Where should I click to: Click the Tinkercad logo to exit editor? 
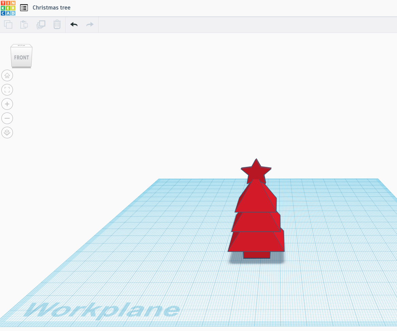click(x=8, y=7)
